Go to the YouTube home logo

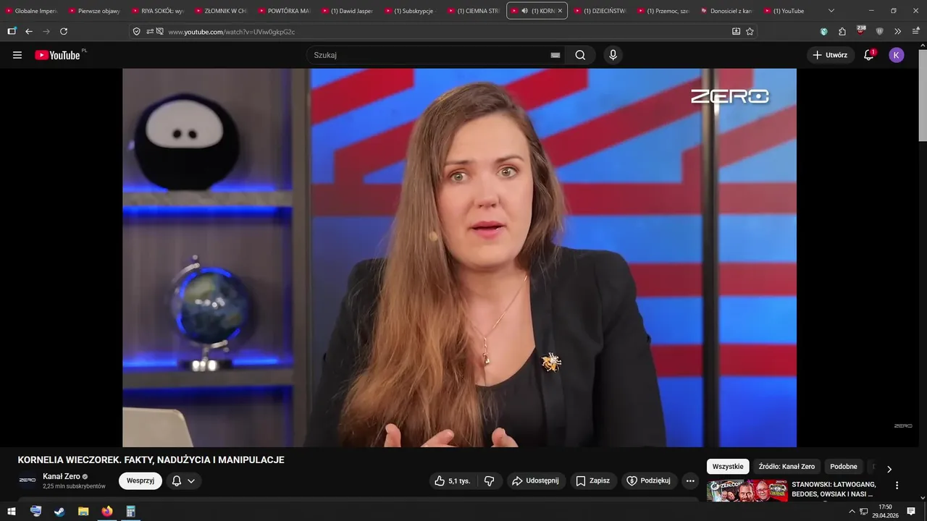coord(58,55)
